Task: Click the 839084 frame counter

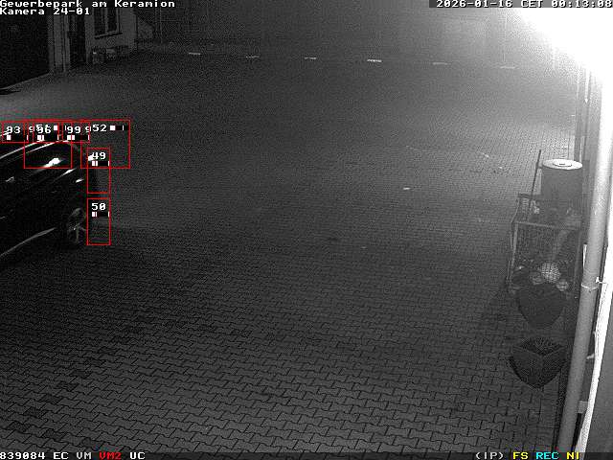Action: [23, 455]
